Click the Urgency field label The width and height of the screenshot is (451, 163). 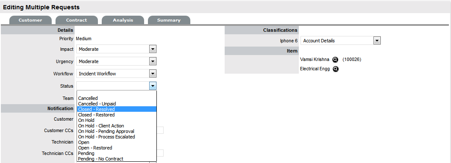65,61
